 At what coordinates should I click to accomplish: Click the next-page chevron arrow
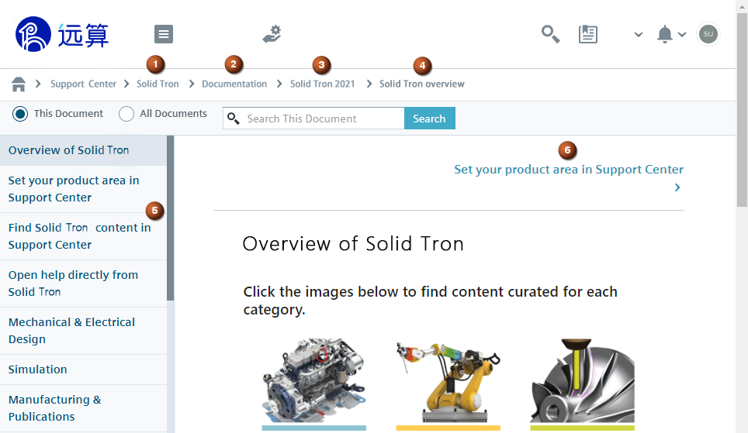click(x=677, y=187)
